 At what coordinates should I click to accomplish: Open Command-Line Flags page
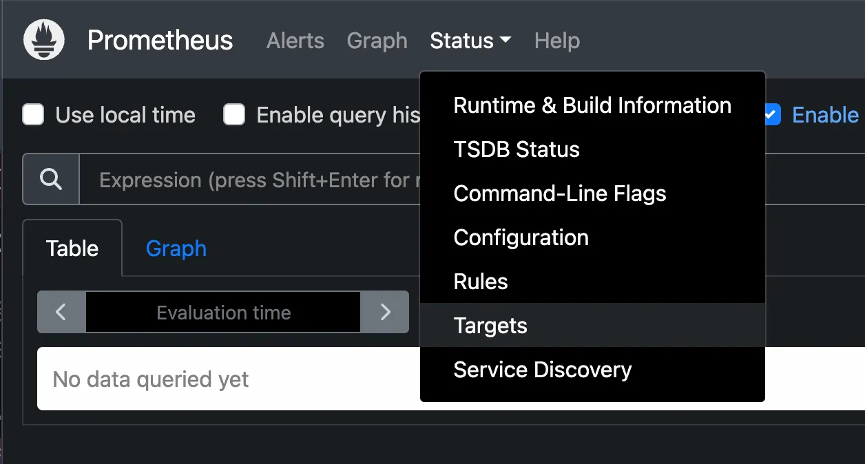coord(560,193)
